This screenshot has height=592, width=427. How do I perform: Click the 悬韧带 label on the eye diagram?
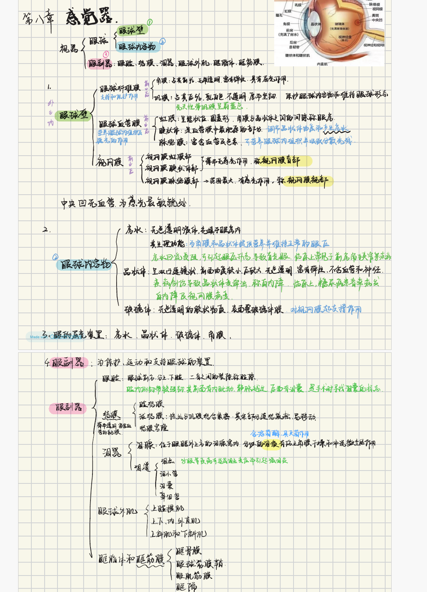pos(294,47)
